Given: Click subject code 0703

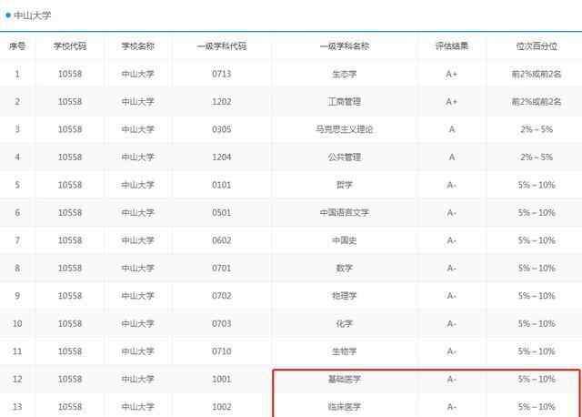Looking at the screenshot, I should [x=222, y=324].
